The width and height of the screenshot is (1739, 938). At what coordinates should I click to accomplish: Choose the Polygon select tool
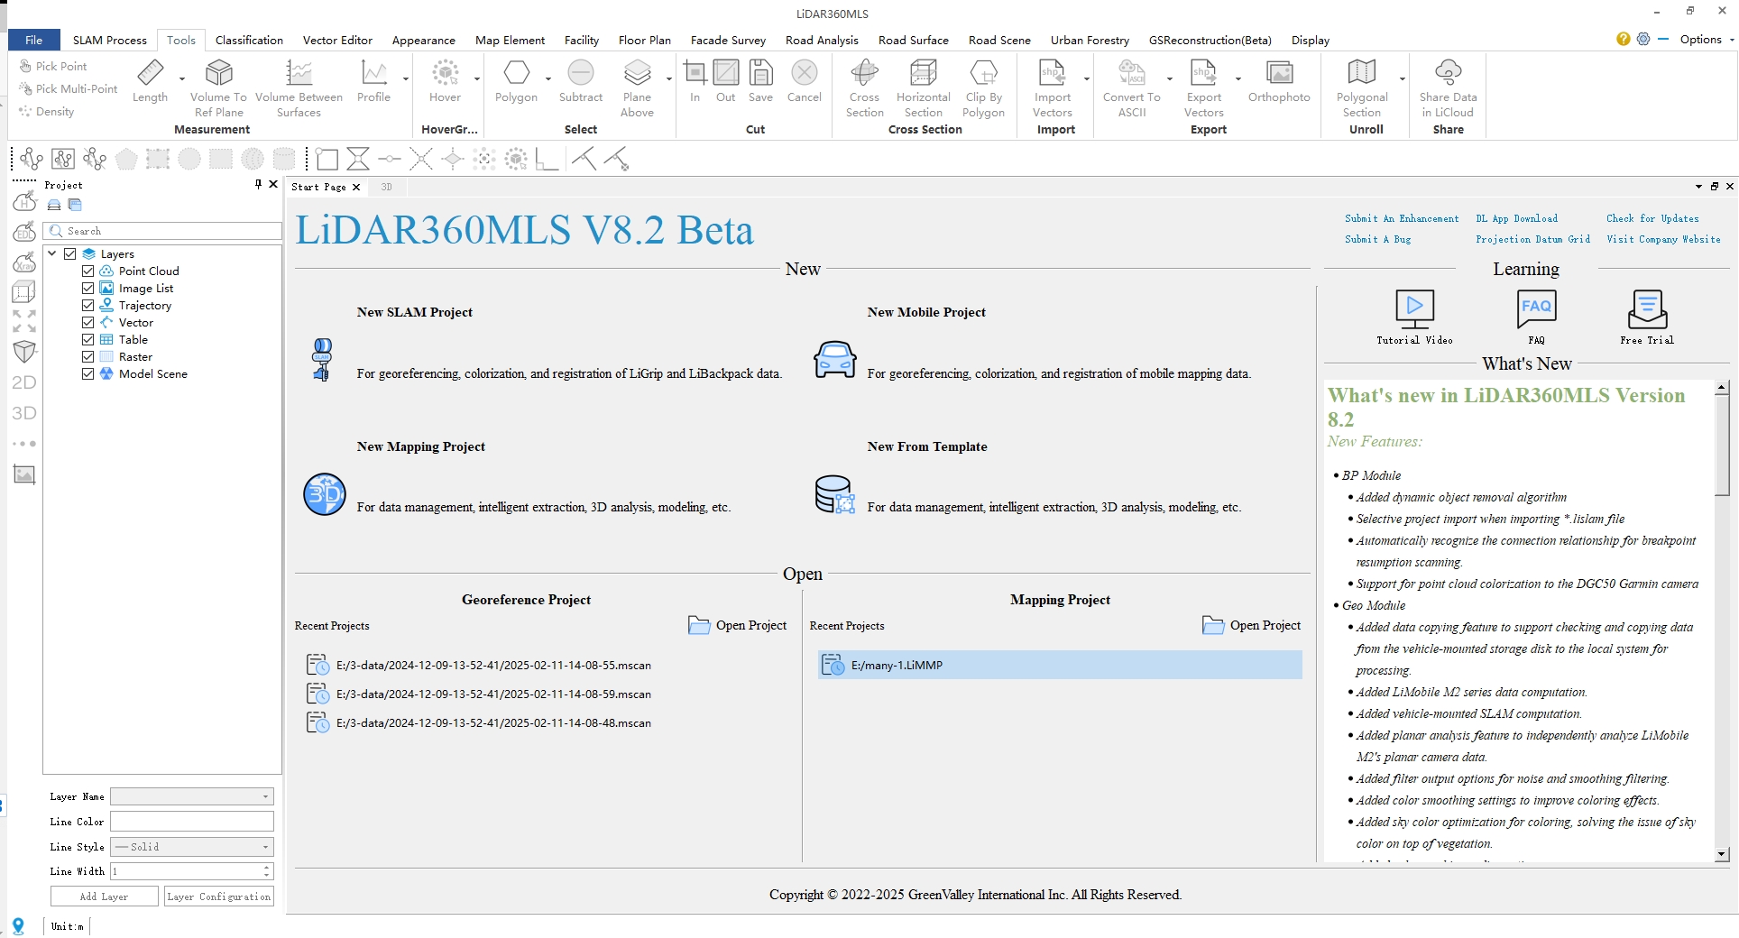point(516,81)
